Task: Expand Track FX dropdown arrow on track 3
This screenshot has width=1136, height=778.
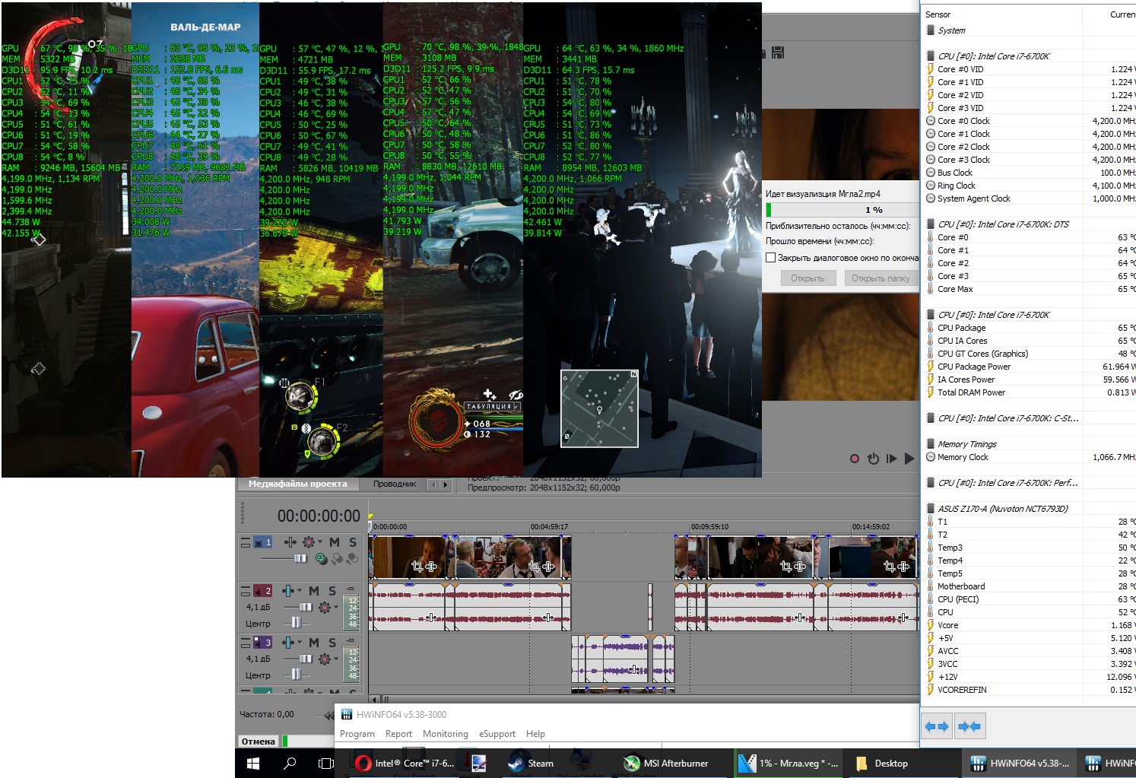Action: [x=336, y=659]
